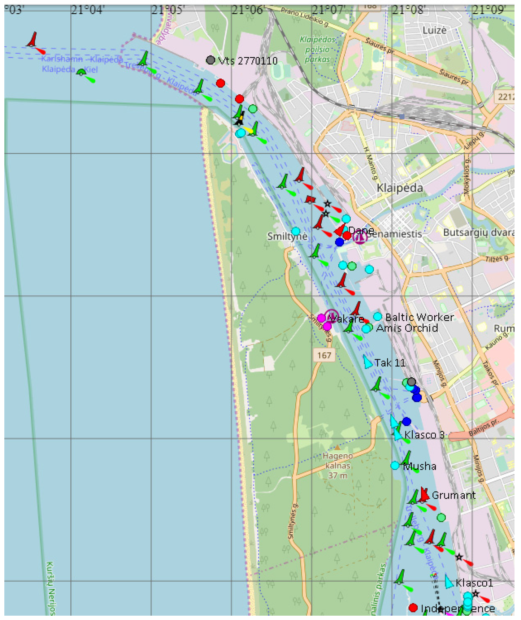Select the red rectangular vessel marker

310,199
